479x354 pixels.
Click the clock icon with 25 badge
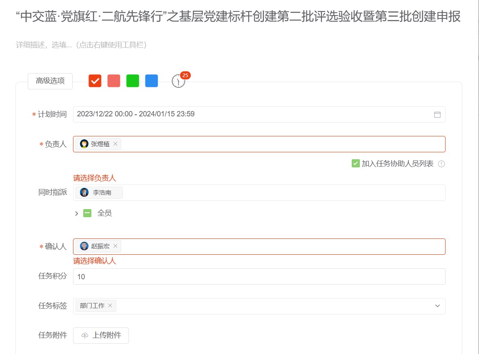coord(178,81)
